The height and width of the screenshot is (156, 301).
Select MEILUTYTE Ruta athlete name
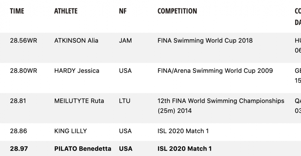coord(79,101)
